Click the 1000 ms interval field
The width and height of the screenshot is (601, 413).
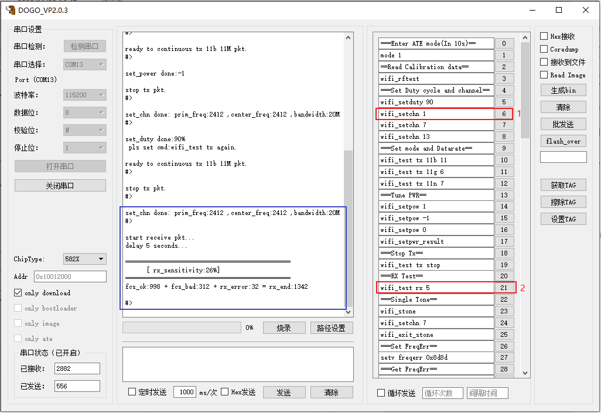point(185,392)
